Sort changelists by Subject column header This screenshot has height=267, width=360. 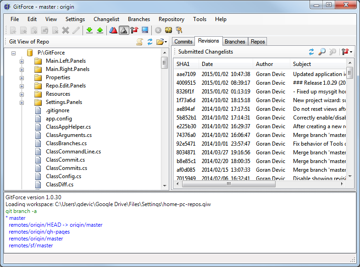pos(318,64)
